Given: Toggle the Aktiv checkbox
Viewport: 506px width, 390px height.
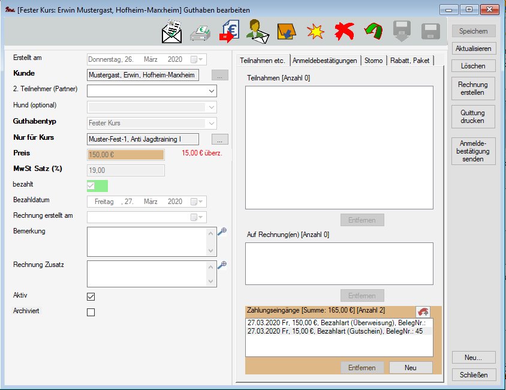Looking at the screenshot, I should point(91,296).
